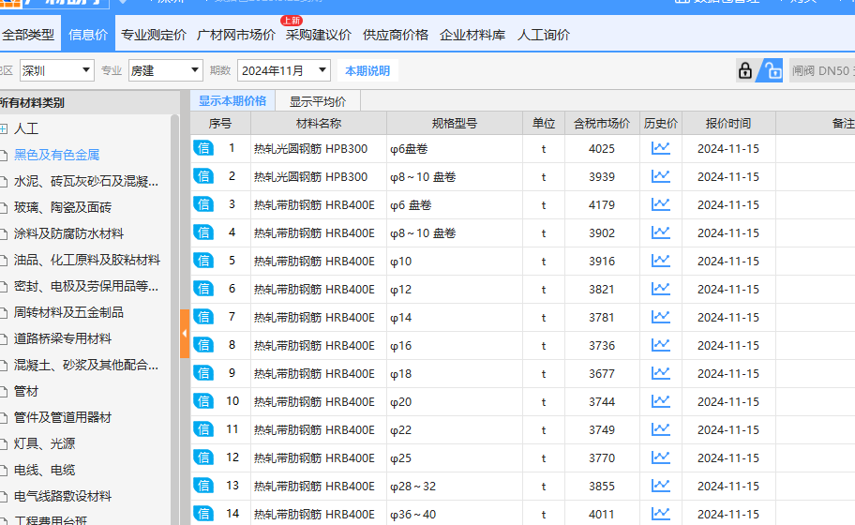Open history chart for HRB400E φ16

pyautogui.click(x=660, y=346)
